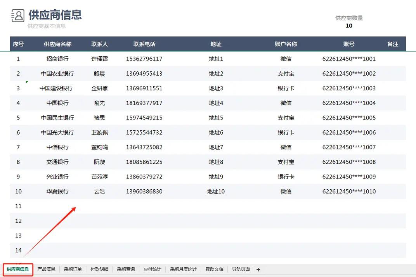Viewport: 416px width, 277px height.
Task: Select the 中国农业银行 supplier cell
Action: click(57, 73)
